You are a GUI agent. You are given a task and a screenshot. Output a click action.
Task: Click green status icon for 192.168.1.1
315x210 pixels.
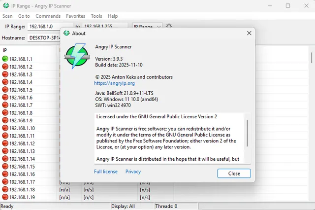point(5,59)
